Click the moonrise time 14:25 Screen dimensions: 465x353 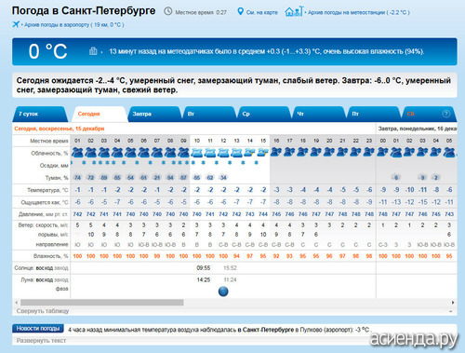[204, 279]
